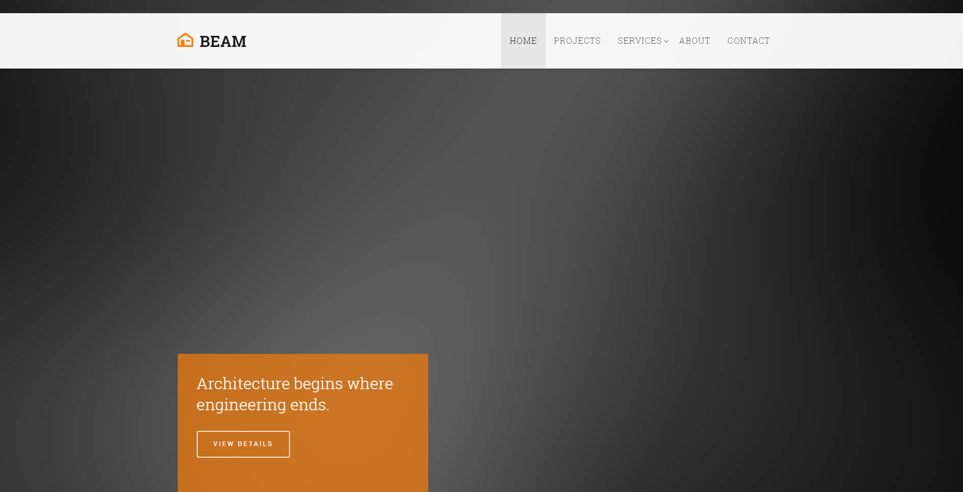
Task: Click the BEAM wordmark in the header
Action: click(x=223, y=41)
